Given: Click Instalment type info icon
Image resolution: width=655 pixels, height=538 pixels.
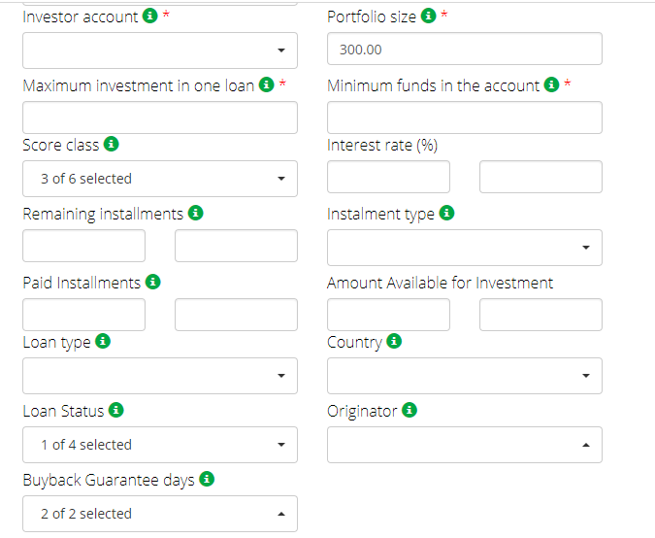Looking at the screenshot, I should (x=446, y=214).
